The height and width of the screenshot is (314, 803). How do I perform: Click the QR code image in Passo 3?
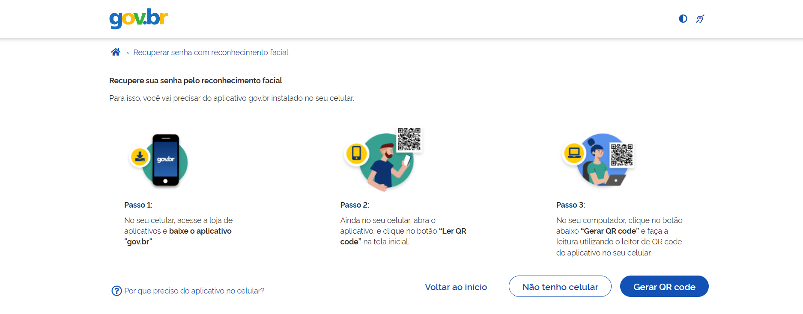pyautogui.click(x=621, y=155)
